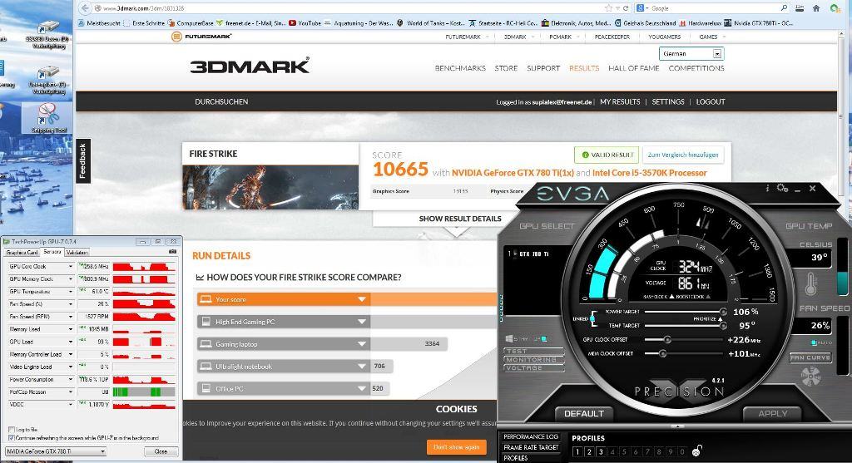This screenshot has height=463, width=852.
Task: Open Monitoring button in EVGA Precision
Action: [532, 359]
